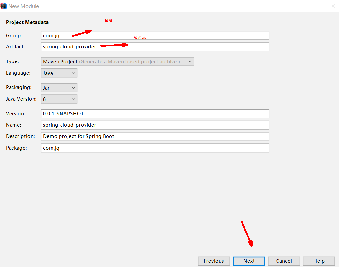Open Help for this dialog
339x268 pixels.
[319, 261]
